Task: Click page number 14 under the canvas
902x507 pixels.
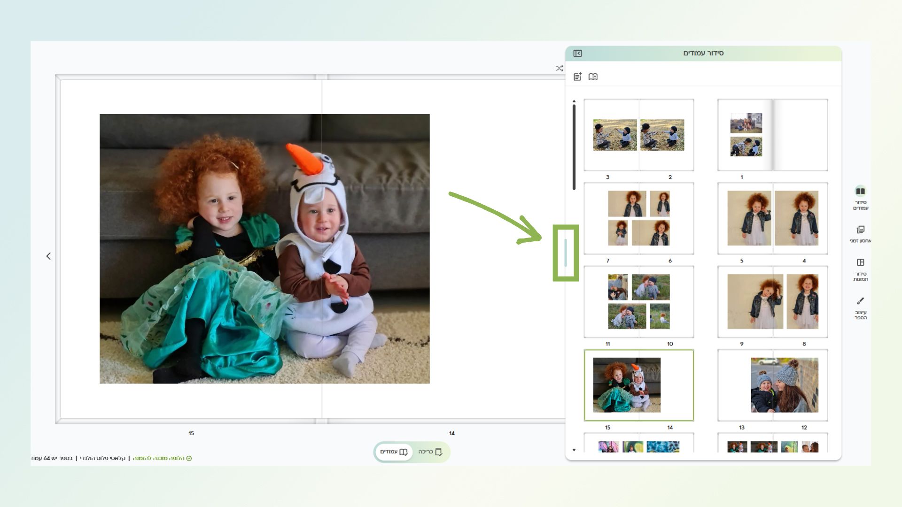Action: (x=452, y=433)
